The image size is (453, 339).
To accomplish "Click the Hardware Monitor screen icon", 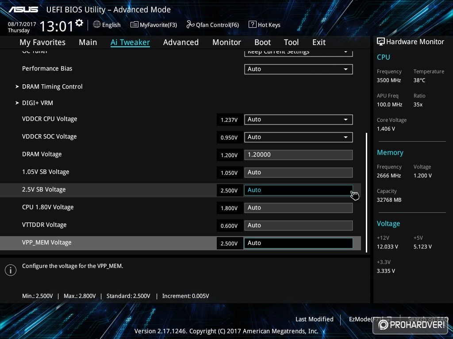I will pyautogui.click(x=381, y=41).
